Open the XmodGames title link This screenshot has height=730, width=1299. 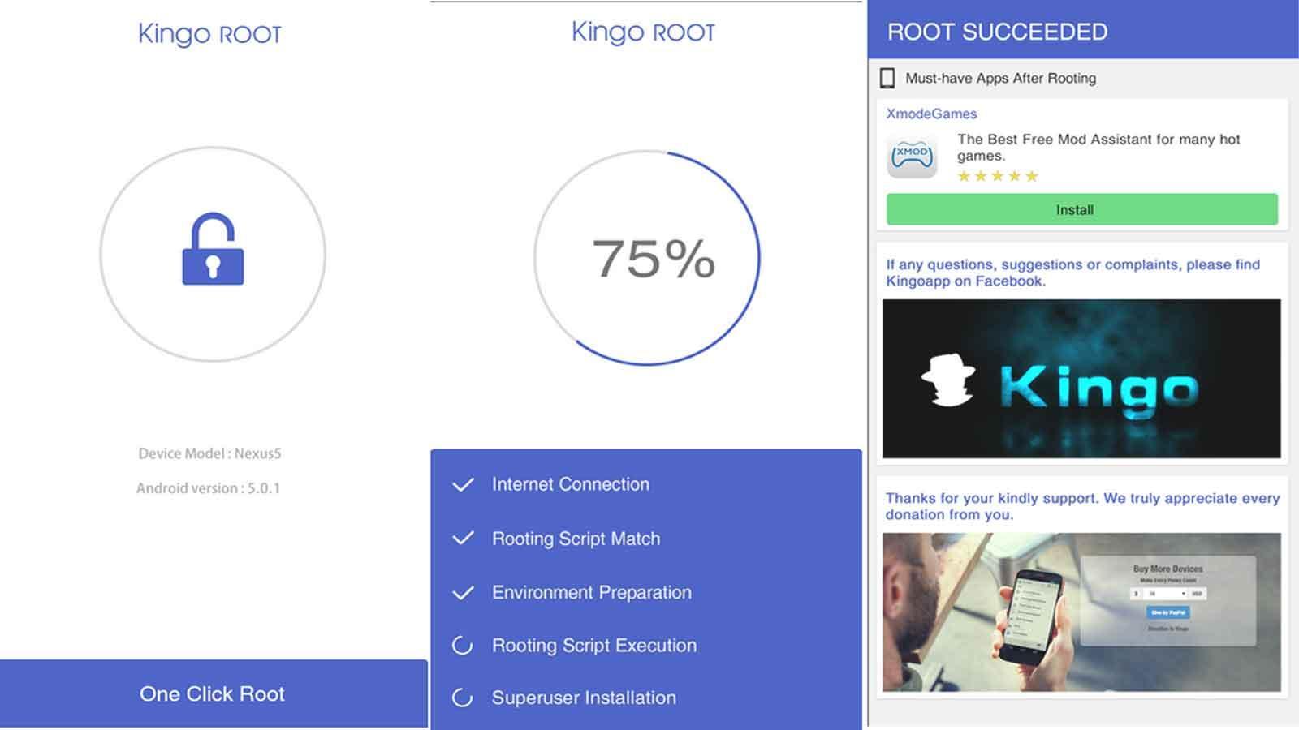point(931,114)
